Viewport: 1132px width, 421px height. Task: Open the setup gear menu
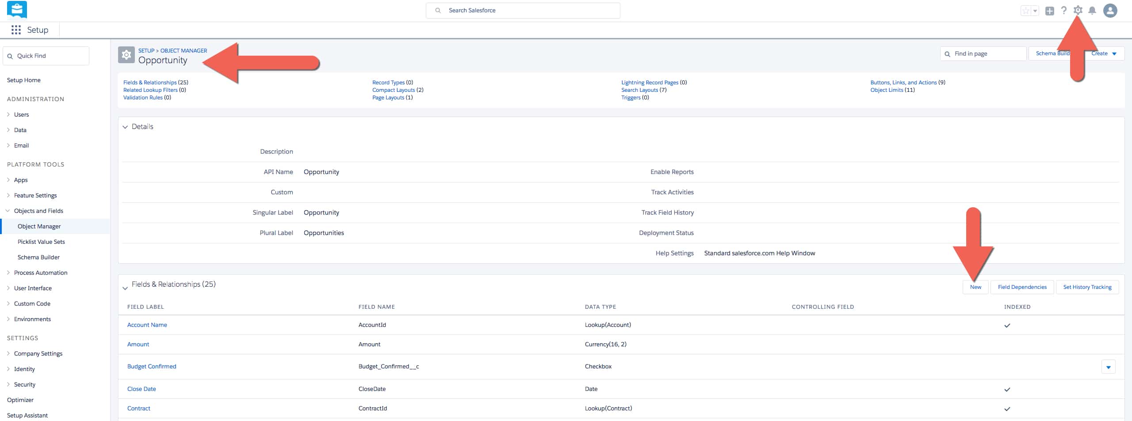click(x=1078, y=11)
